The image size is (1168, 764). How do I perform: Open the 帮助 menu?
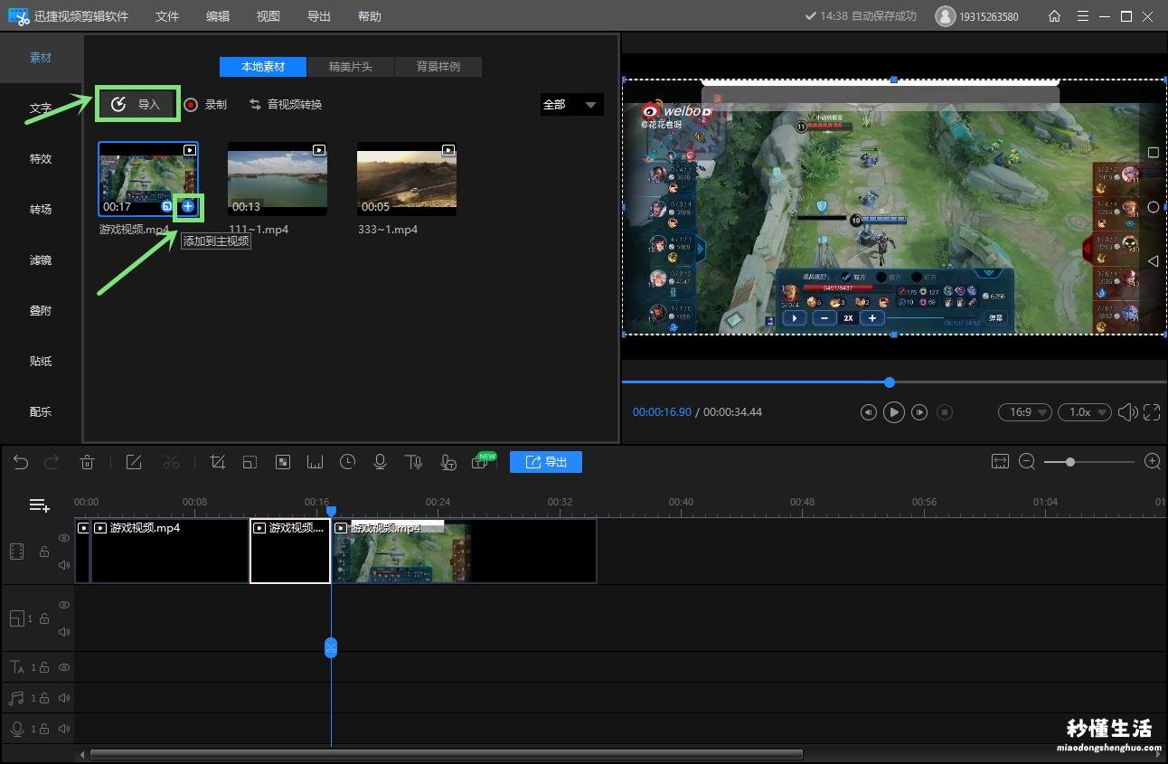[x=370, y=16]
